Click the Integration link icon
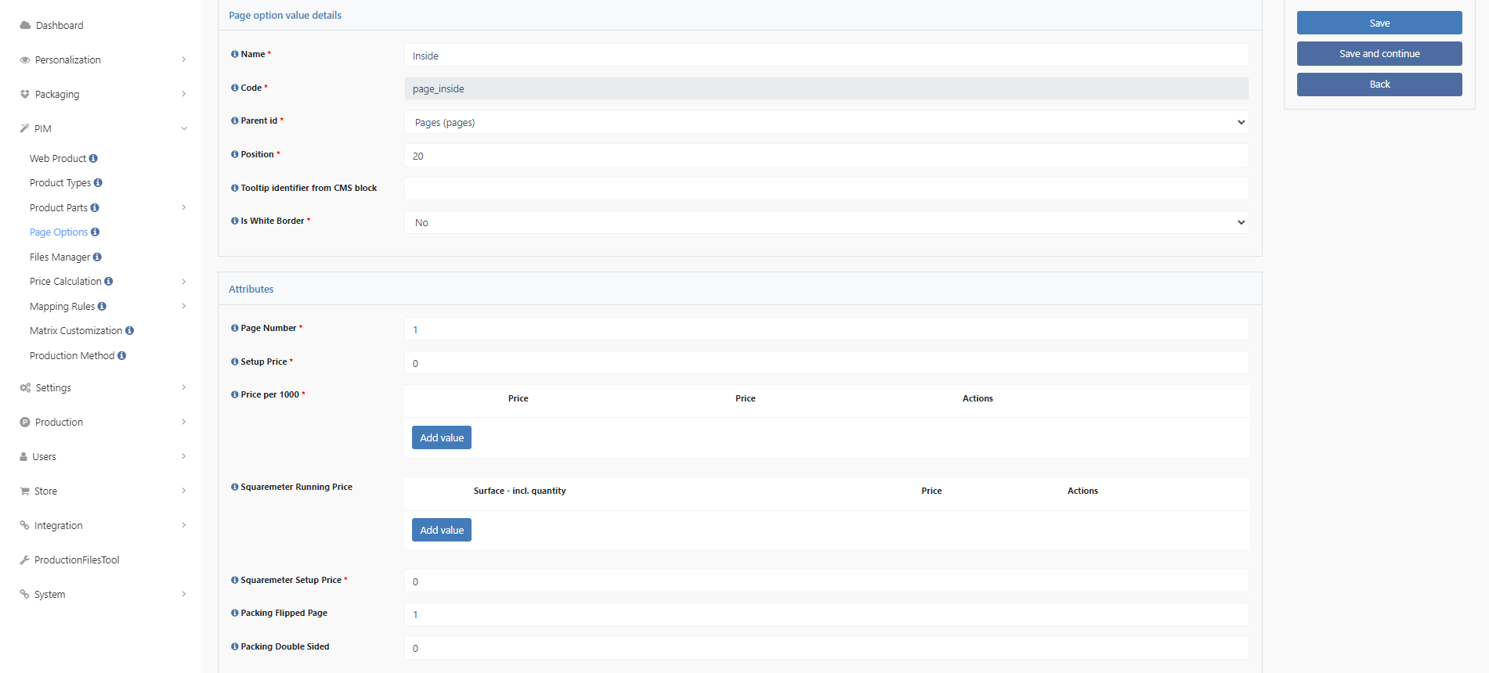 tap(25, 525)
